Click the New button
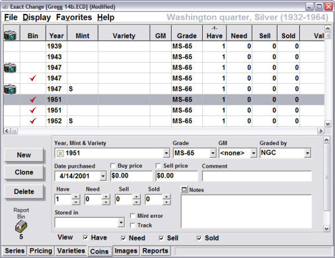335x258 pixels. tap(24, 155)
